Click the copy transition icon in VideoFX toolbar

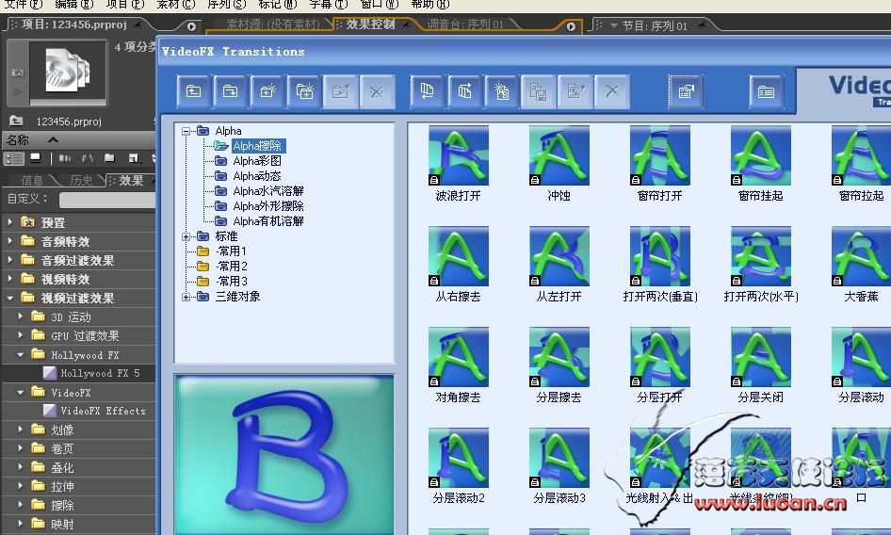point(538,91)
